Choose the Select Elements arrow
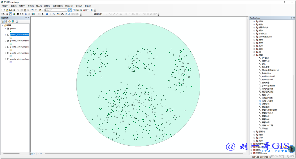Screen dimensions: 296x159 point(43,14)
